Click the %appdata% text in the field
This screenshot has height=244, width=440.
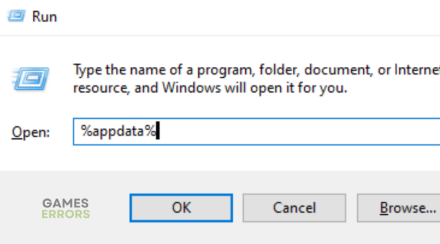point(117,132)
